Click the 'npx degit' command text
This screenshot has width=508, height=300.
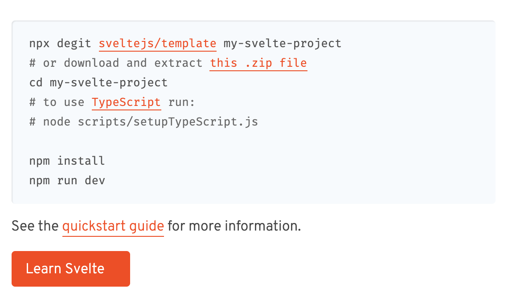60,43
